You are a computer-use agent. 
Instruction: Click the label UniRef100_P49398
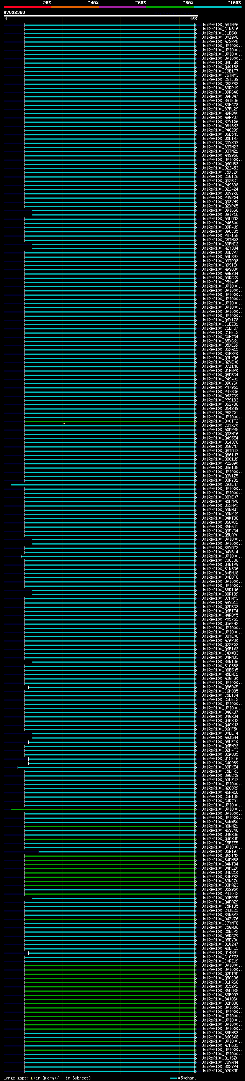click(x=219, y=185)
